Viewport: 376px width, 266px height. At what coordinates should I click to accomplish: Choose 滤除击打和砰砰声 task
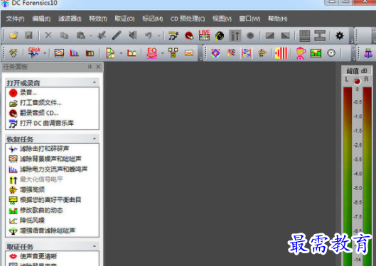(x=39, y=149)
